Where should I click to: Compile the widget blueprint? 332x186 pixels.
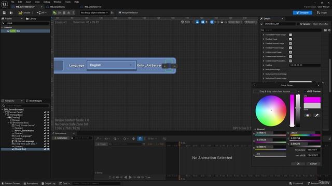point(24,12)
